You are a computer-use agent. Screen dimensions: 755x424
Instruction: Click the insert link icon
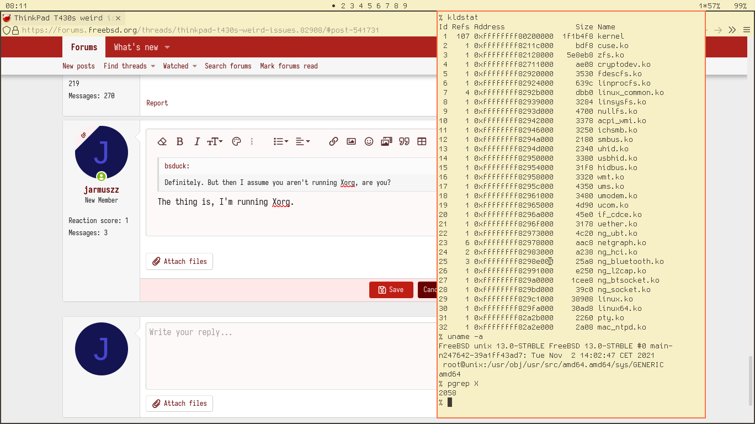point(333,141)
